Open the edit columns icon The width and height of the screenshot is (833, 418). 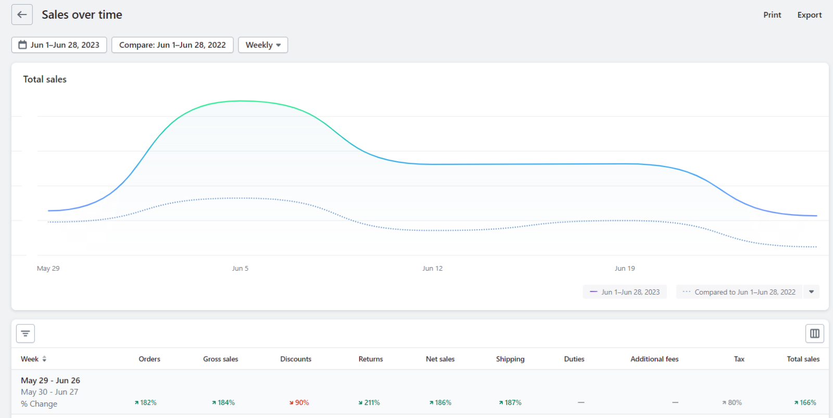[x=814, y=333]
